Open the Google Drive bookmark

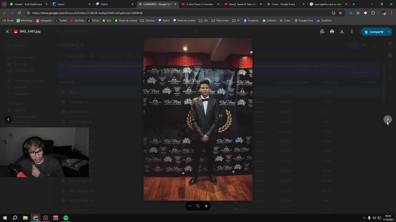303,21
